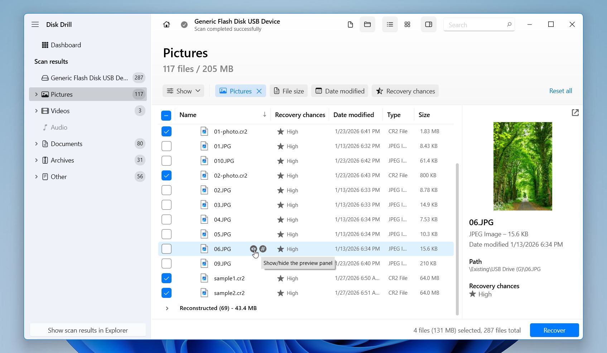Toggle the preview panel toolbar icon

[429, 25]
